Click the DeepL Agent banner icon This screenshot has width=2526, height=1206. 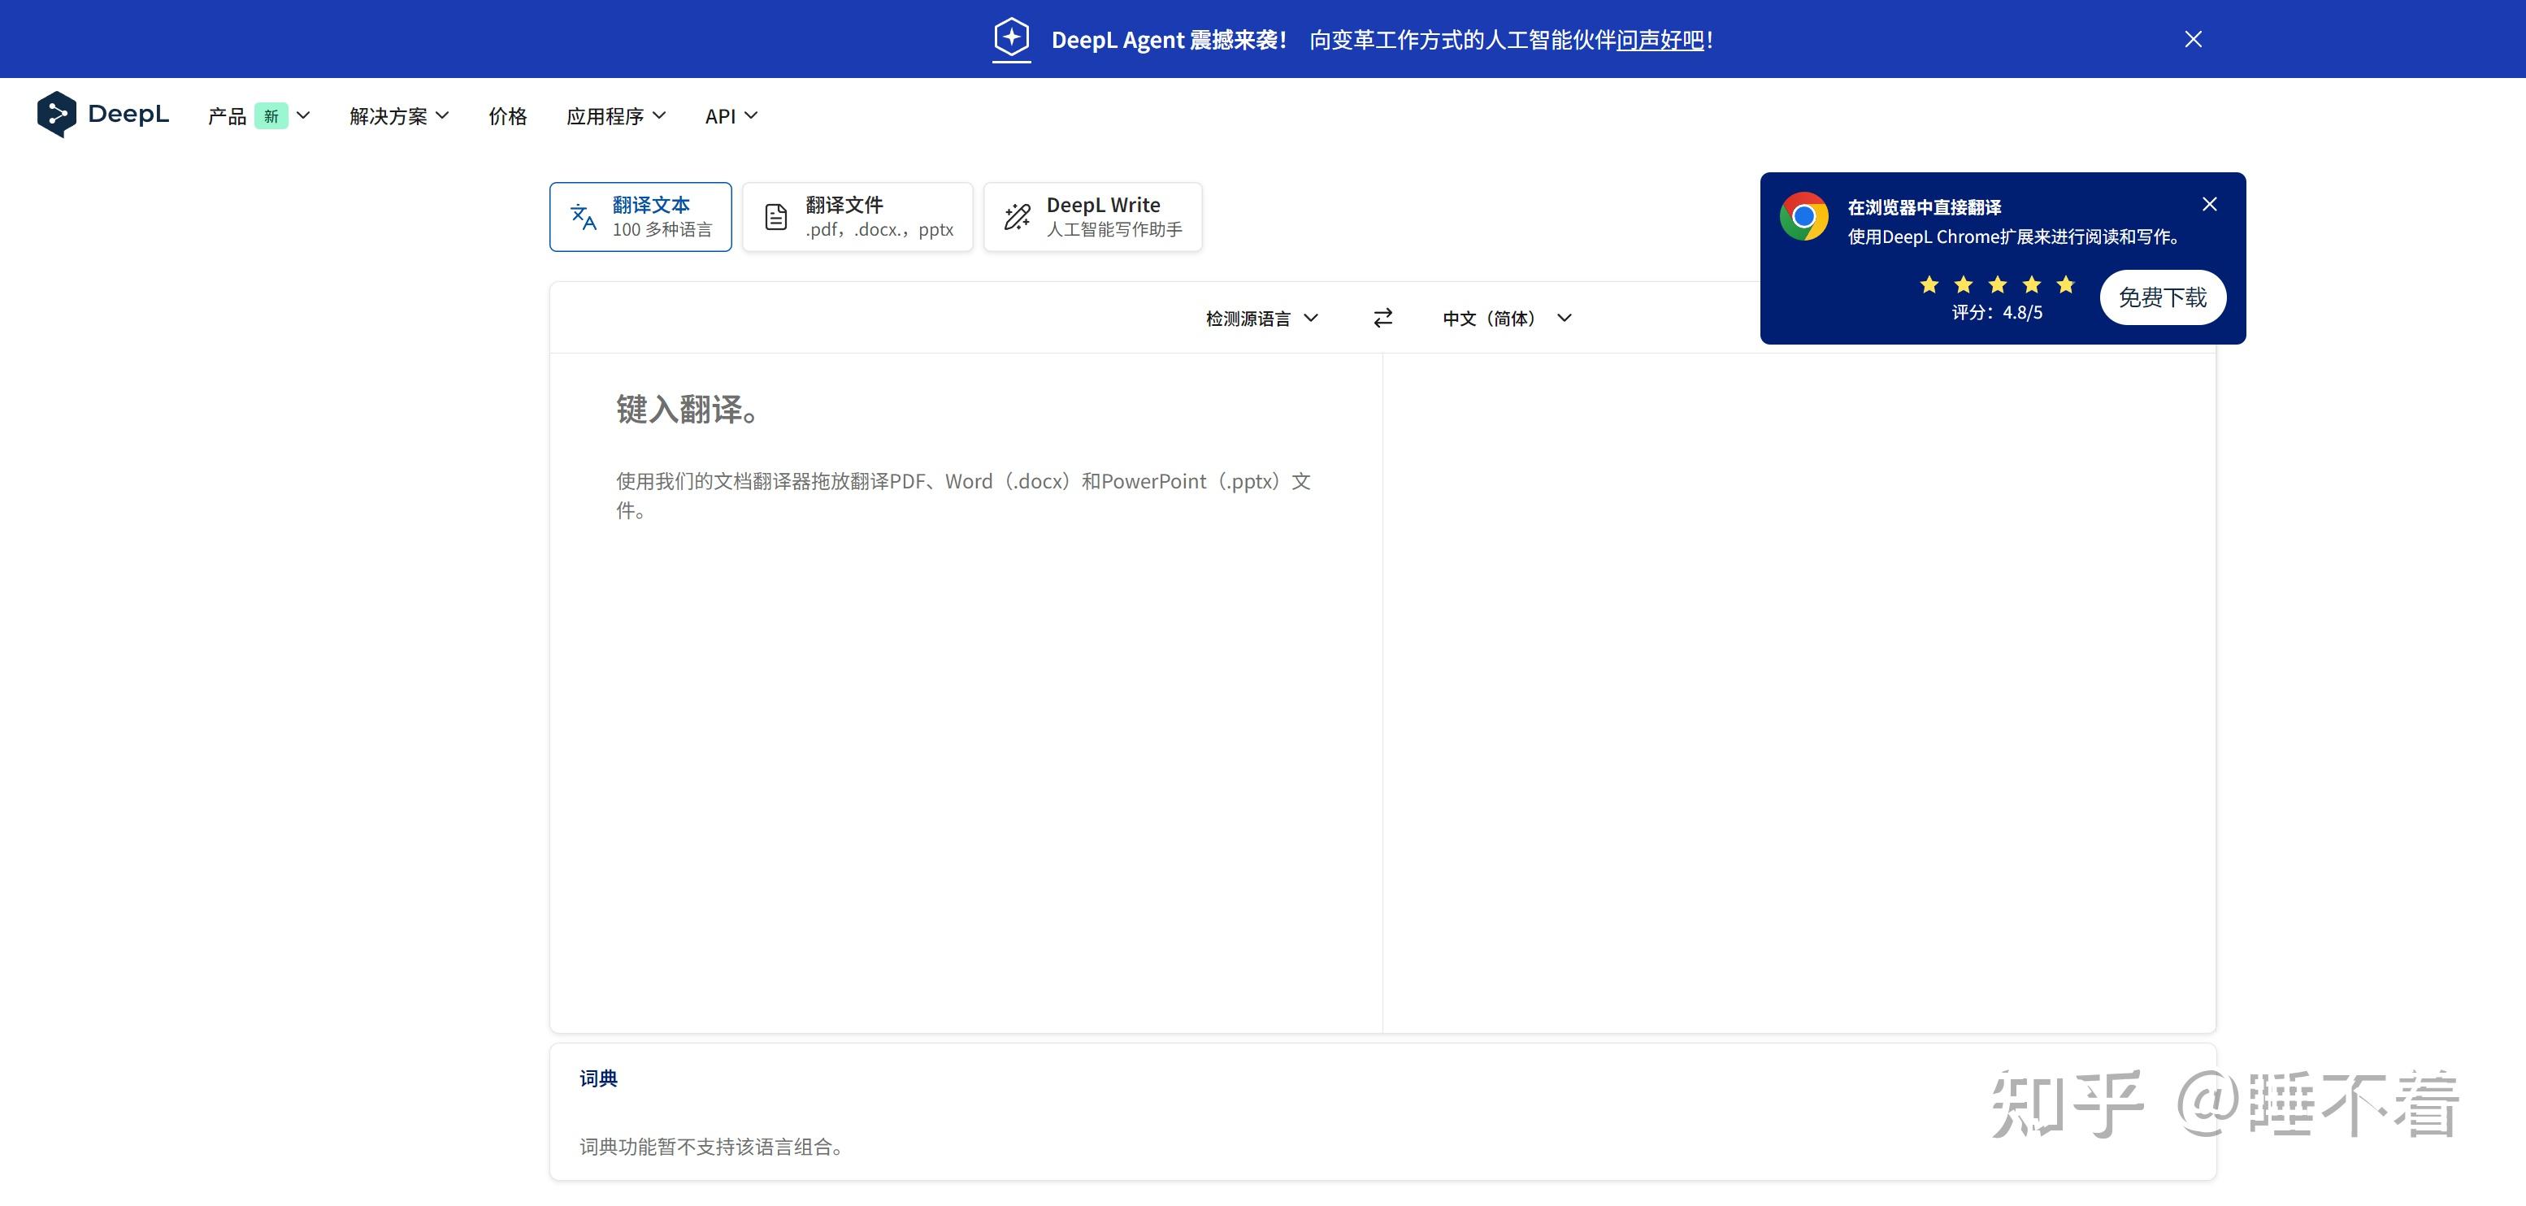tap(1011, 38)
